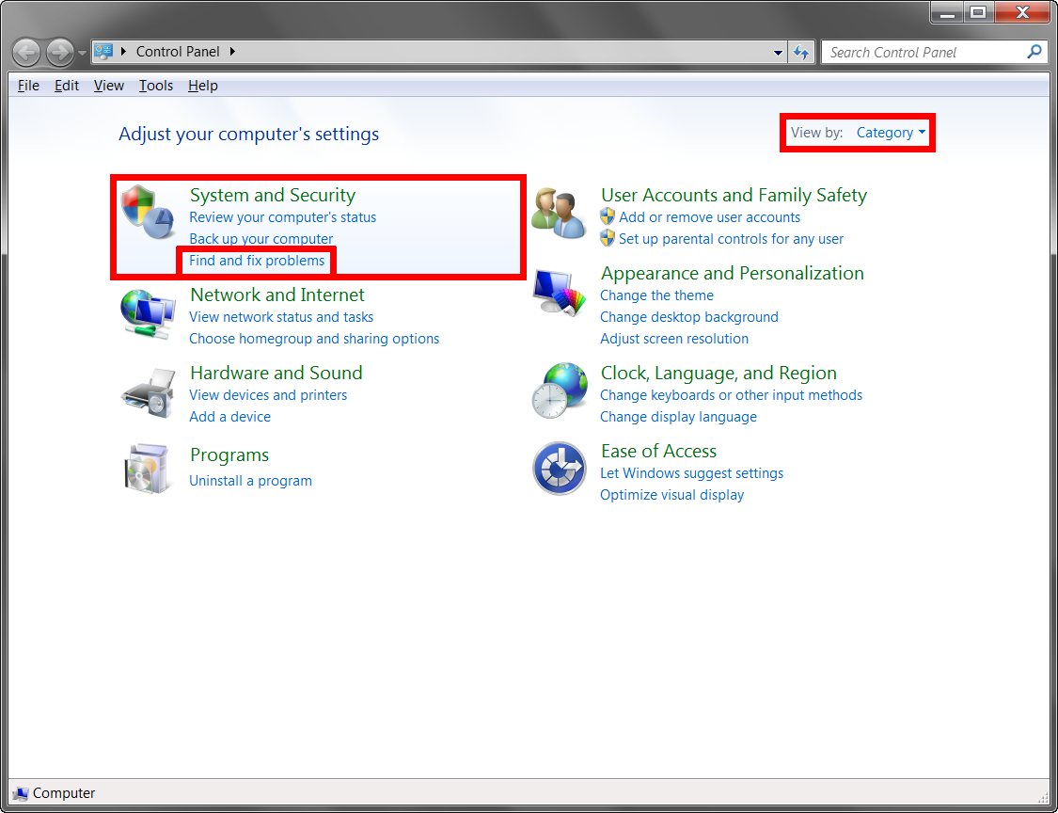1058x813 pixels.
Task: Click Change display language
Action: 678,417
